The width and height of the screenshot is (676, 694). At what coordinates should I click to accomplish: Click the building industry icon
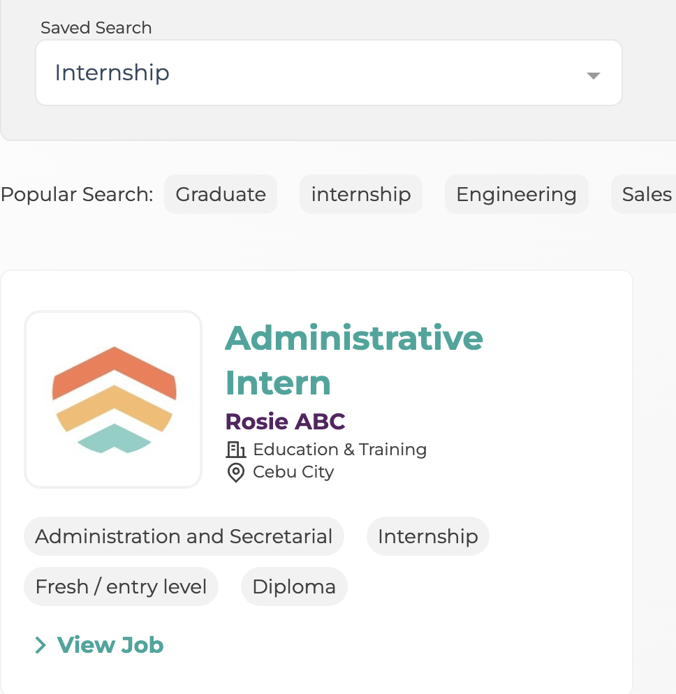click(235, 450)
